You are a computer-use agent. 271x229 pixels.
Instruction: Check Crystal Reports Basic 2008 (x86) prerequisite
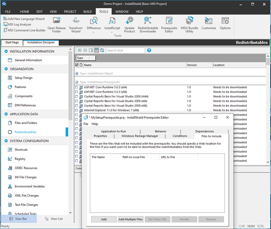click(x=76, y=106)
